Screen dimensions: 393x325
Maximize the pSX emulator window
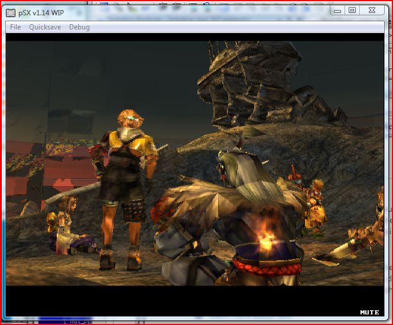click(352, 11)
